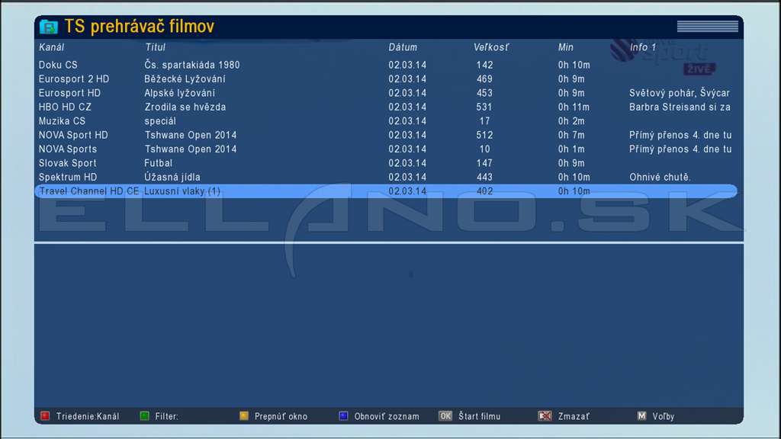Select the Filter: label
This screenshot has width=781, height=439.
tap(166, 417)
